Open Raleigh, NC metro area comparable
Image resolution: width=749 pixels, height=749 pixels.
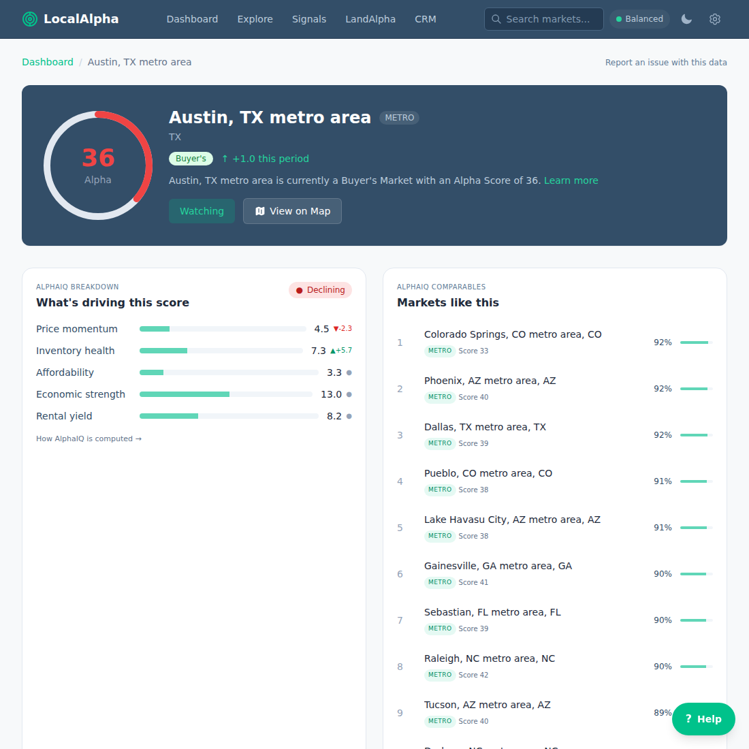[554, 667]
